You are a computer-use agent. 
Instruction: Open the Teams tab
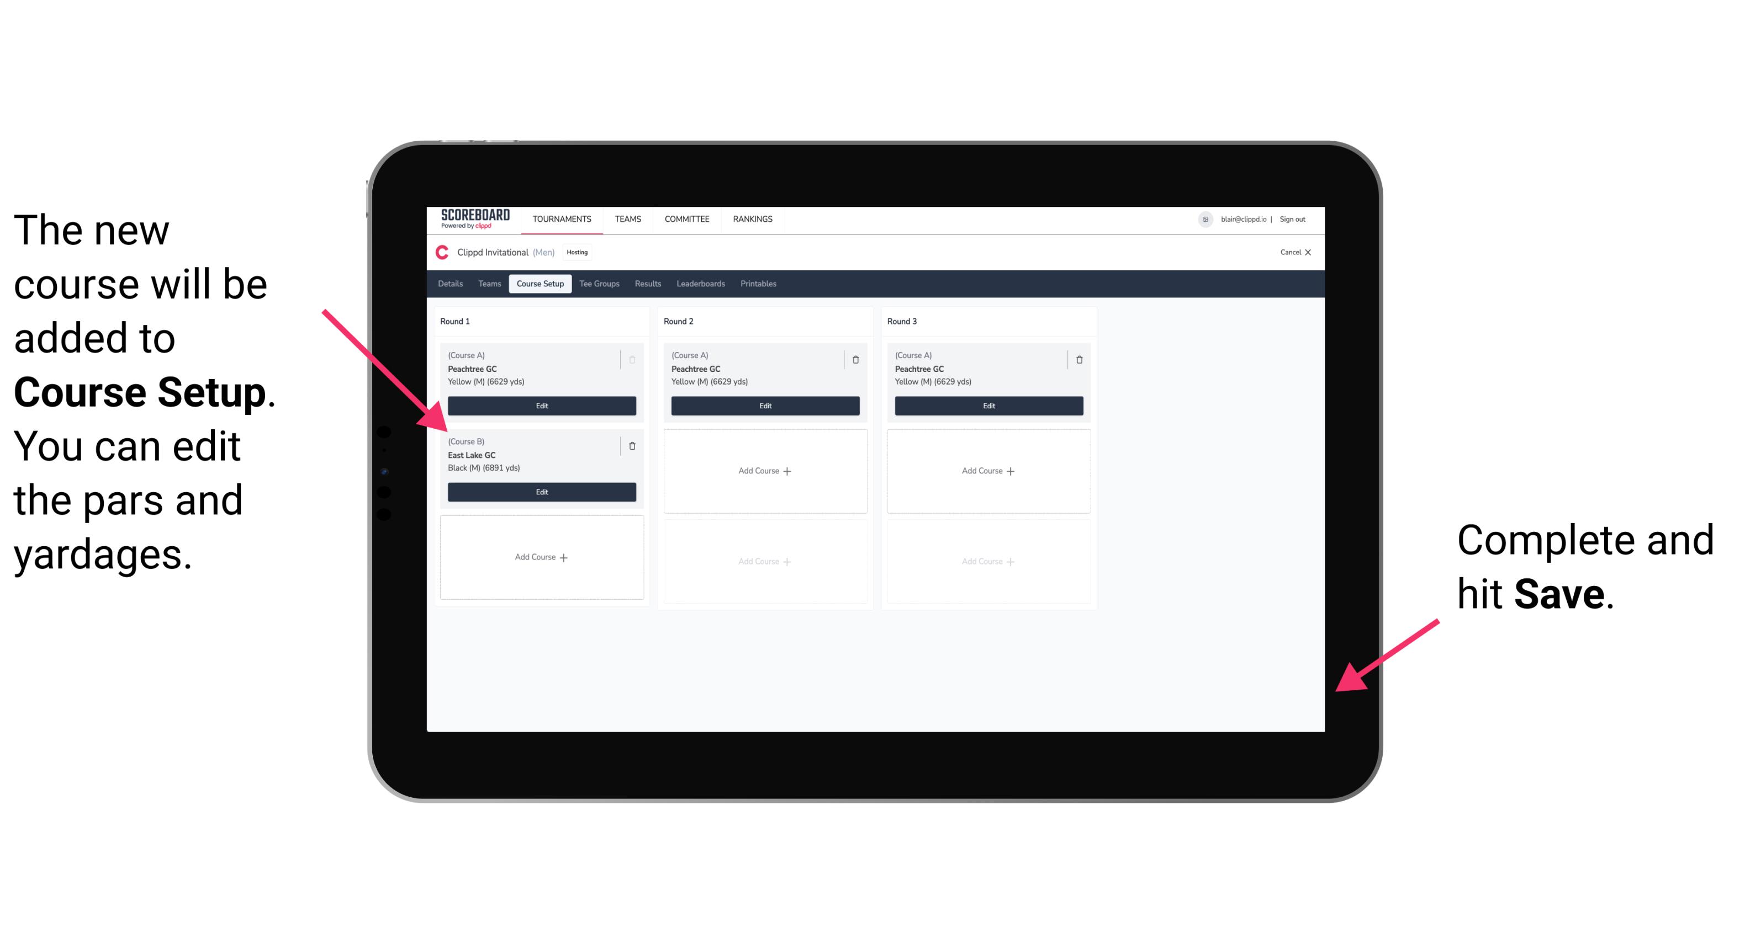tap(487, 284)
